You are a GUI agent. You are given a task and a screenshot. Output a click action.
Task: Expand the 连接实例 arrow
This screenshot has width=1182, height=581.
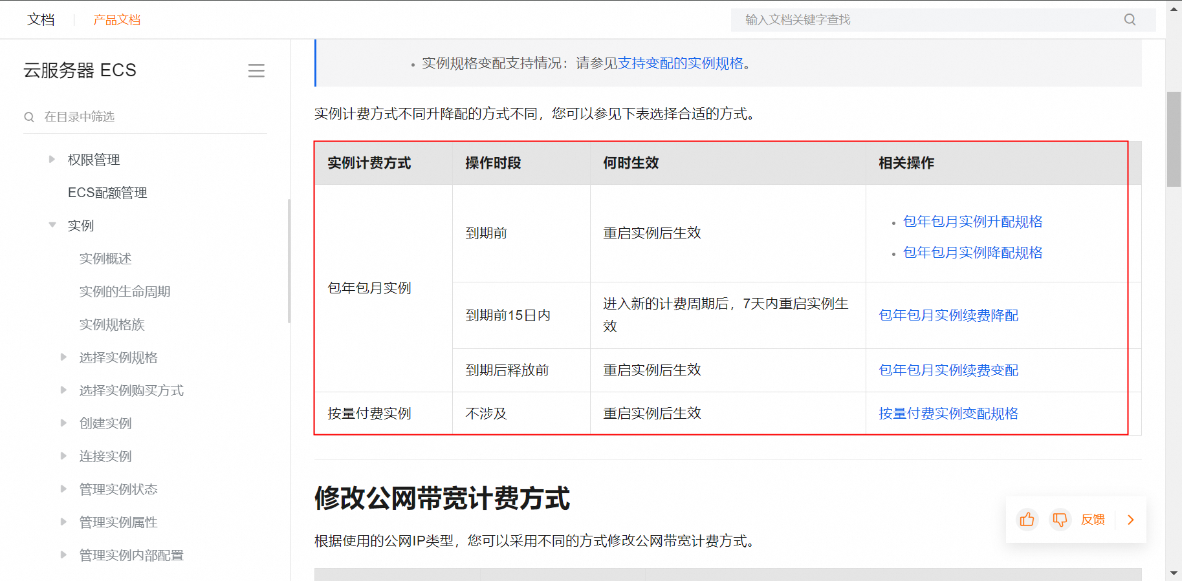pos(63,456)
